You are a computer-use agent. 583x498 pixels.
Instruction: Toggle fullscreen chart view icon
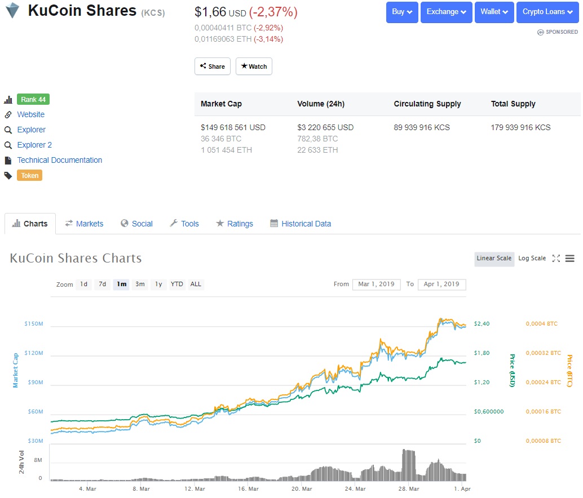556,259
